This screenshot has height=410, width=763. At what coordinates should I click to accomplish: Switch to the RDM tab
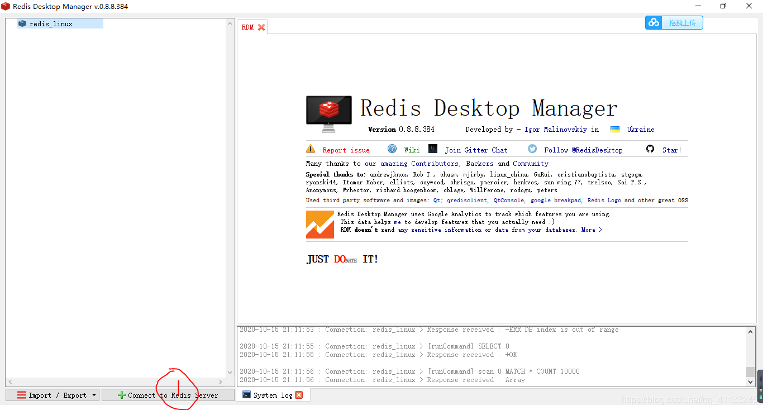(247, 27)
